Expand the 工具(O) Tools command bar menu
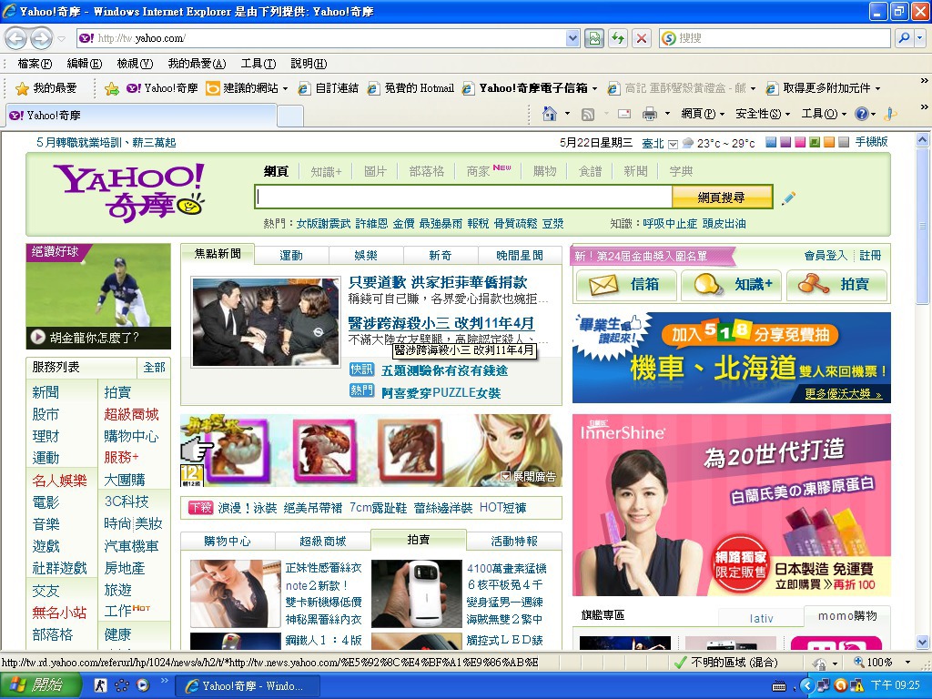The image size is (932, 699). tap(824, 114)
